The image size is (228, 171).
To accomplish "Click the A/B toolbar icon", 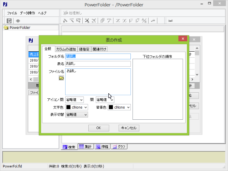I will (144, 21).
